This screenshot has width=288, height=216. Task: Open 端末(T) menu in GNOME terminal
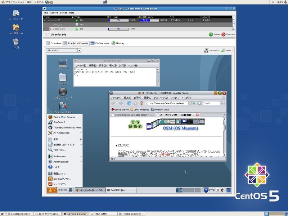113,66
